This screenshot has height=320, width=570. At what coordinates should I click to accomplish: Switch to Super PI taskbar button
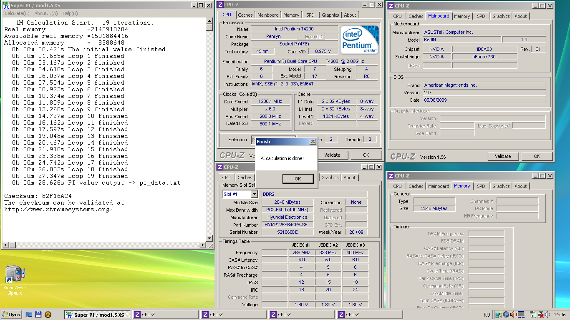[97, 315]
